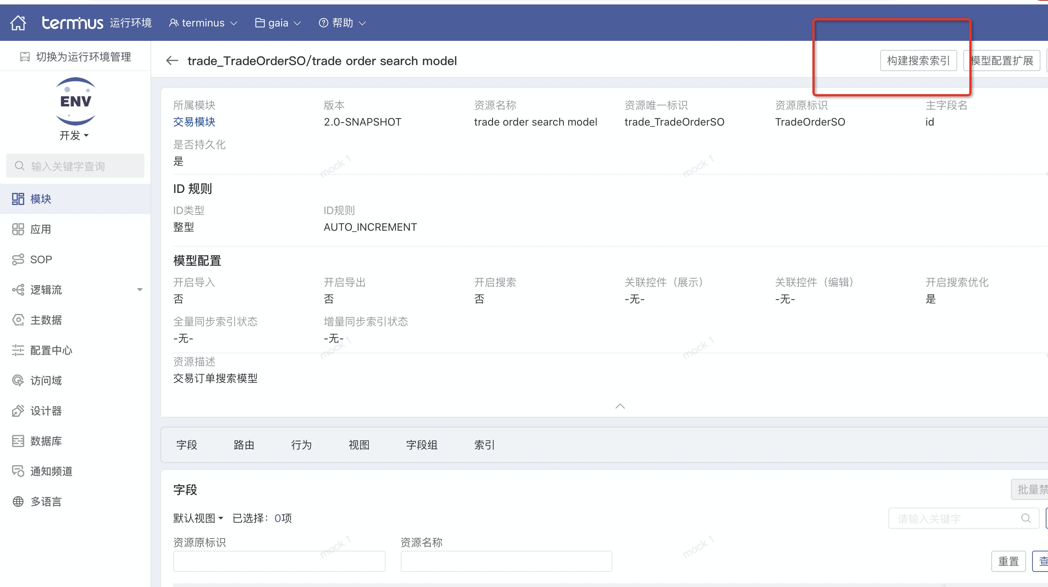Open the terminus user dropdown
Image resolution: width=1048 pixels, height=587 pixels.
click(x=203, y=23)
